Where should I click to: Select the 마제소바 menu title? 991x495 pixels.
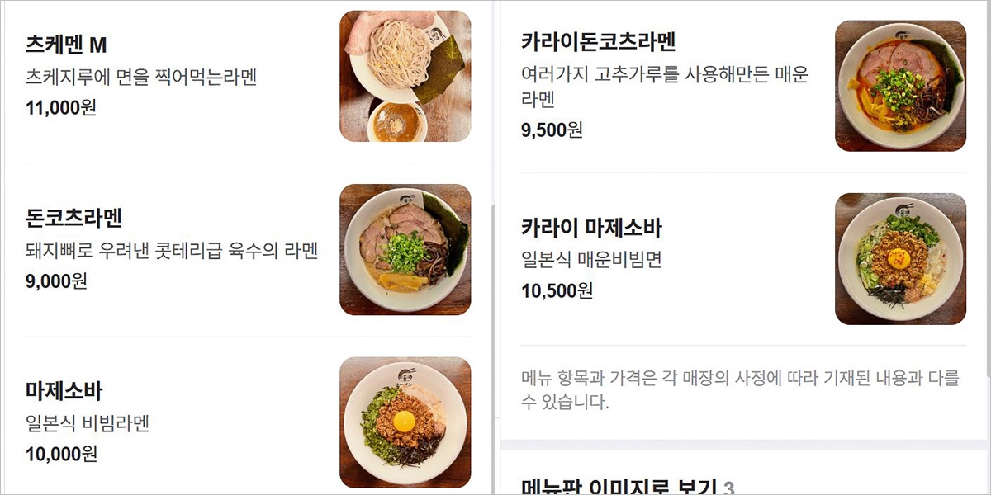coord(64,391)
